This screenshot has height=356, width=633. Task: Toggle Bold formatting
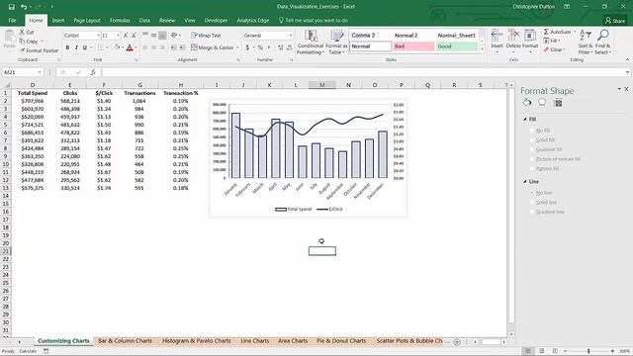point(67,47)
